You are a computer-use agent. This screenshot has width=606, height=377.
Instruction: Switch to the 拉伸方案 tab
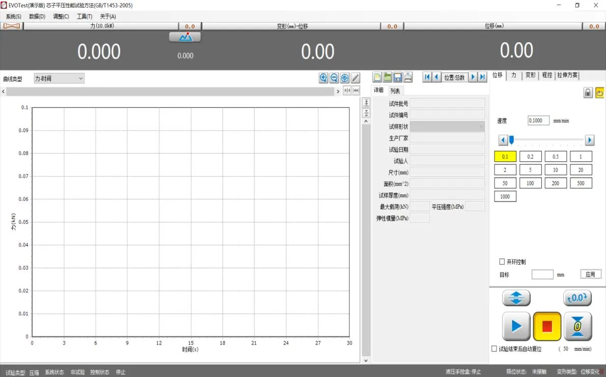(x=567, y=75)
